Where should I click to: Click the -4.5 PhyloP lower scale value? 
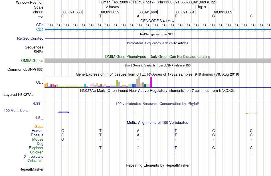coord(37,118)
